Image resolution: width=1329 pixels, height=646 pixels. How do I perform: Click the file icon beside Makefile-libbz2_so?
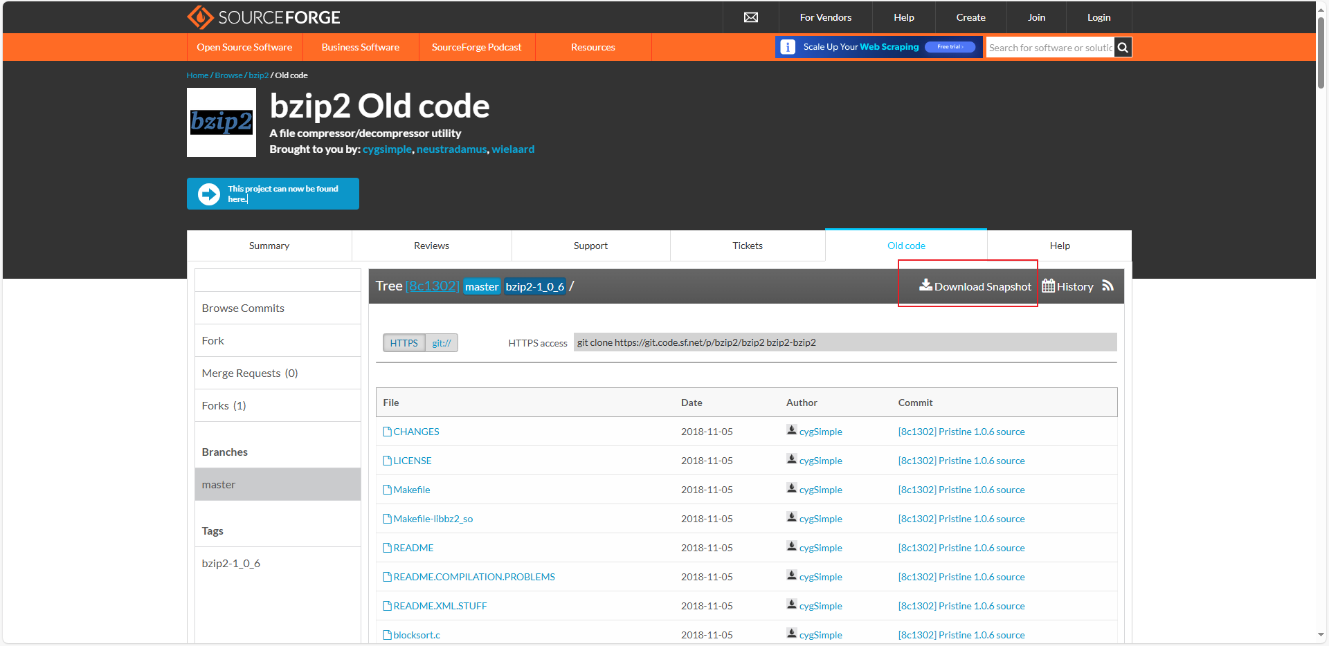click(388, 518)
